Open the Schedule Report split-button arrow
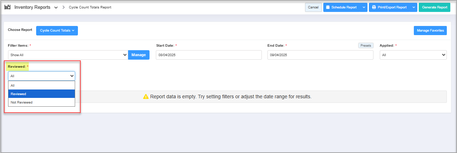 (364, 7)
